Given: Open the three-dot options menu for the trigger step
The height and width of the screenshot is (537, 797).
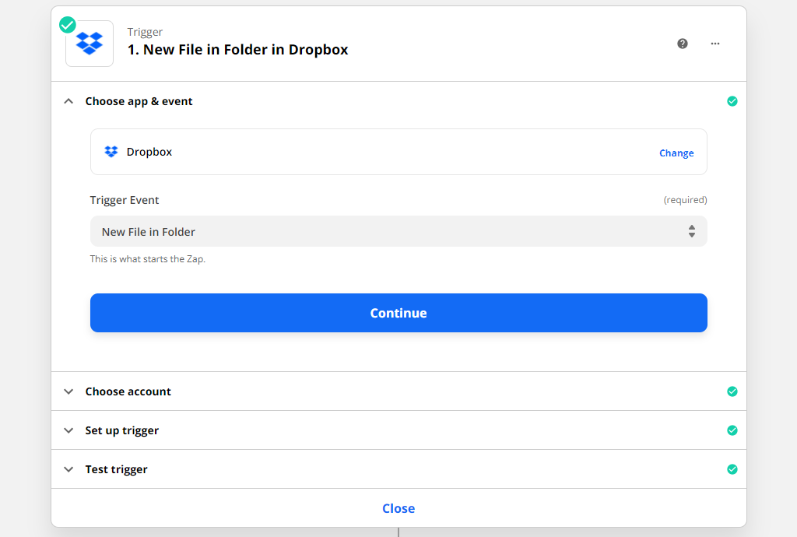Looking at the screenshot, I should (x=714, y=44).
